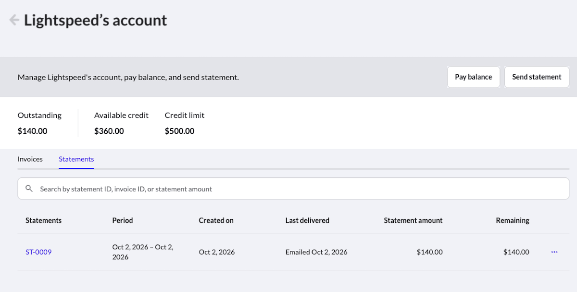Click the Pay balance button
Viewport: 577px width, 292px height.
pos(474,77)
